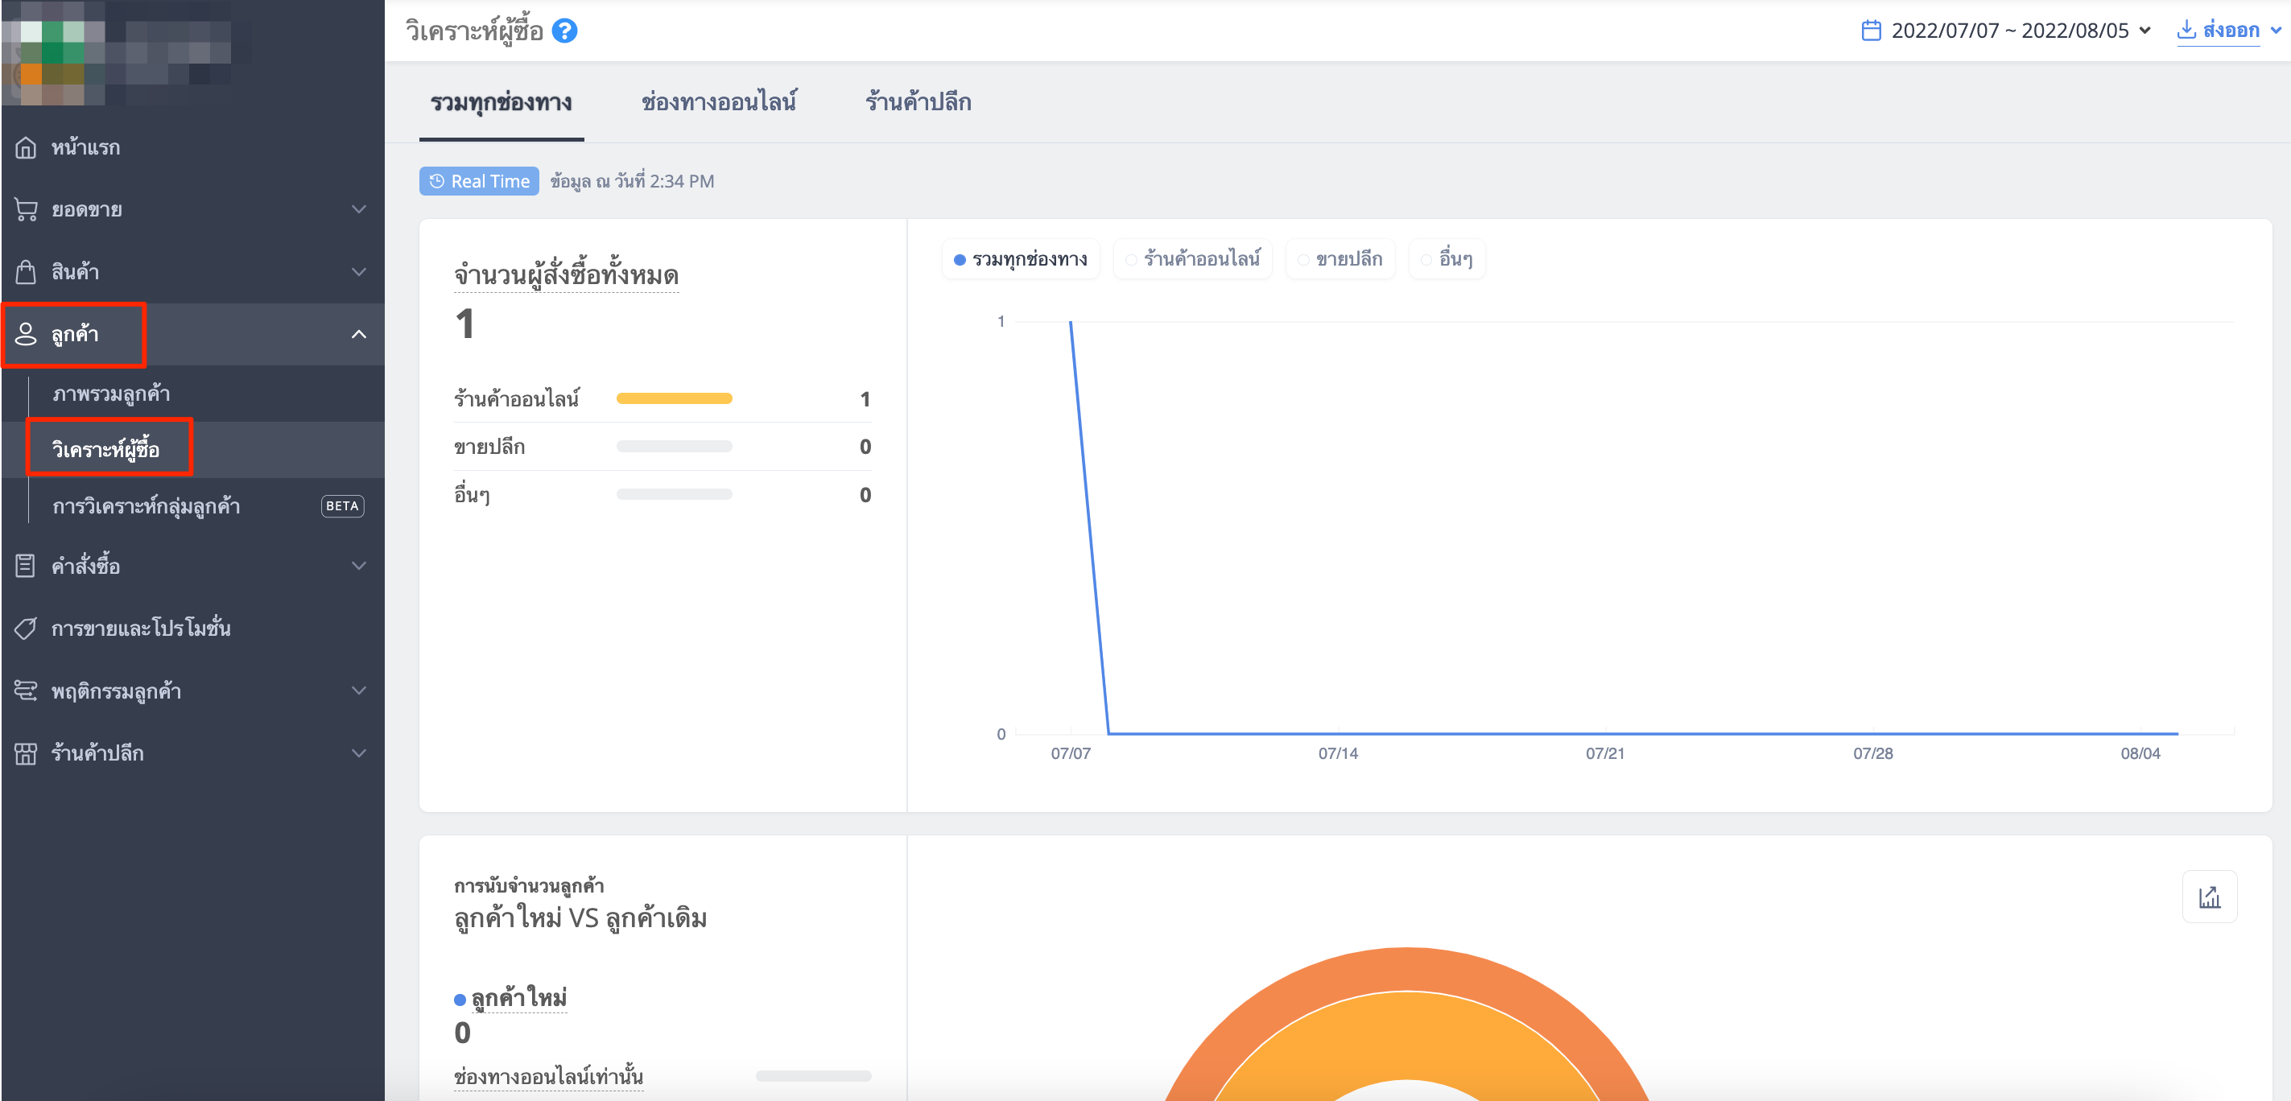Click the store icon for ร้านค้าปลีก
The height and width of the screenshot is (1101, 2291).
click(26, 753)
